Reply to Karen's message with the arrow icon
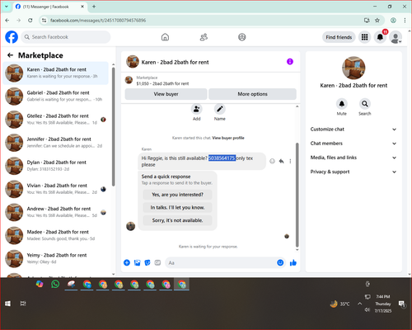This screenshot has width=412, height=330. click(x=281, y=161)
